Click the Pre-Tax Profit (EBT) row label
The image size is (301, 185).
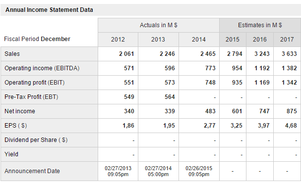pyautogui.click(x=31, y=97)
